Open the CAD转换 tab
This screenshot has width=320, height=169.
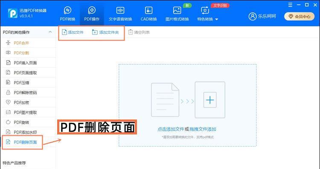point(148,14)
